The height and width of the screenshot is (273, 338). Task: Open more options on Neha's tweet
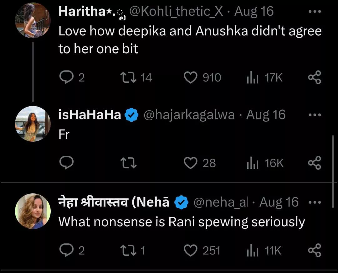click(315, 202)
